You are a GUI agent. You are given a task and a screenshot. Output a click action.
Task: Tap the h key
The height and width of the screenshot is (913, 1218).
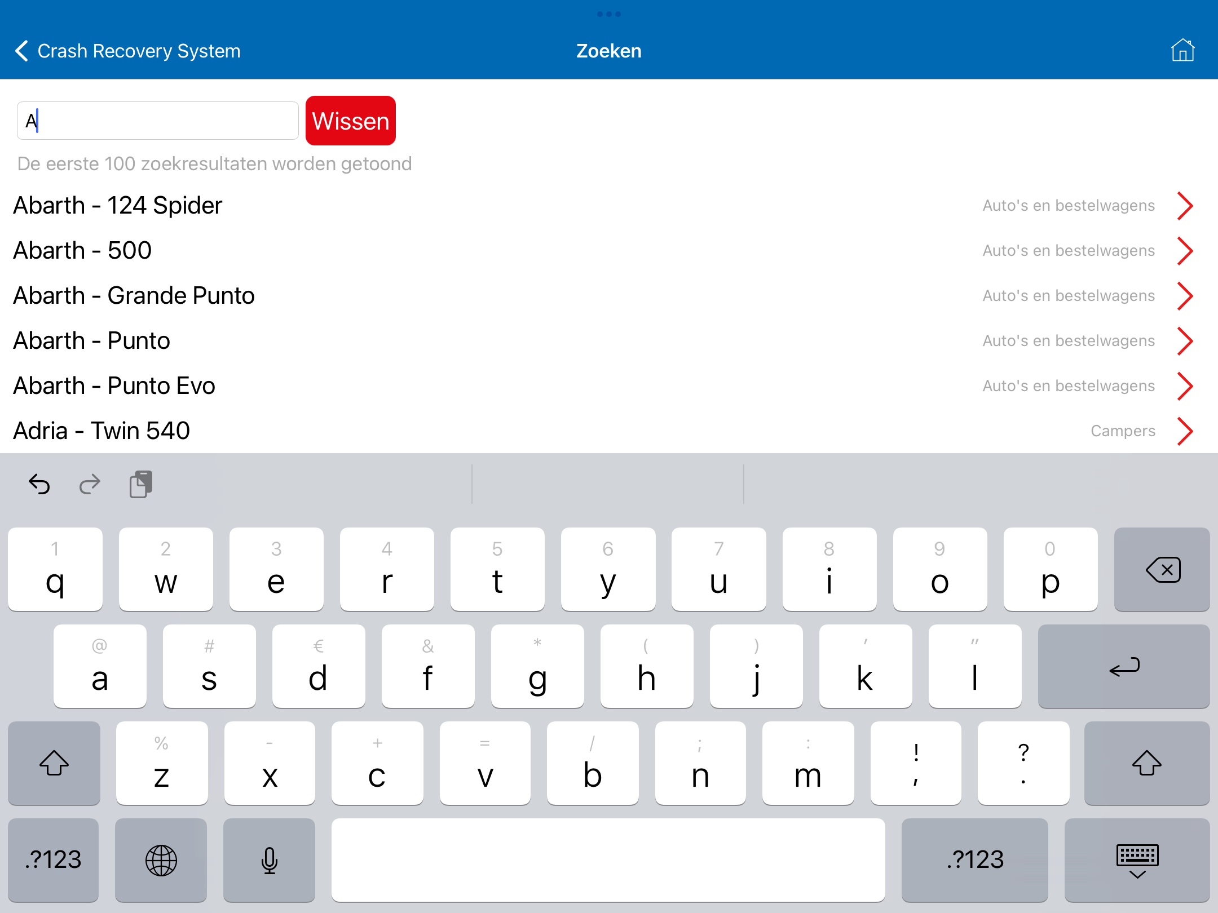(x=647, y=666)
